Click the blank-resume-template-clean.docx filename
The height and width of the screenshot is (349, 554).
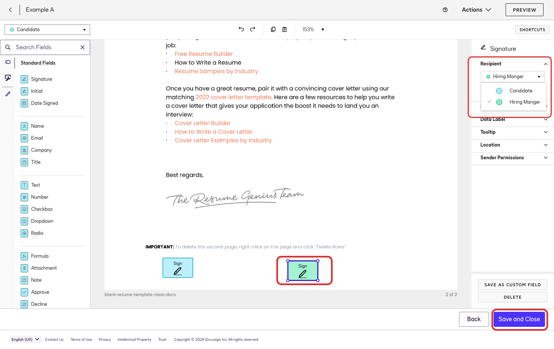(x=140, y=295)
